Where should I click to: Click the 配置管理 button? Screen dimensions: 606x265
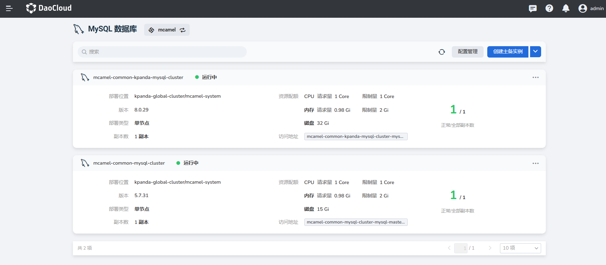click(467, 52)
